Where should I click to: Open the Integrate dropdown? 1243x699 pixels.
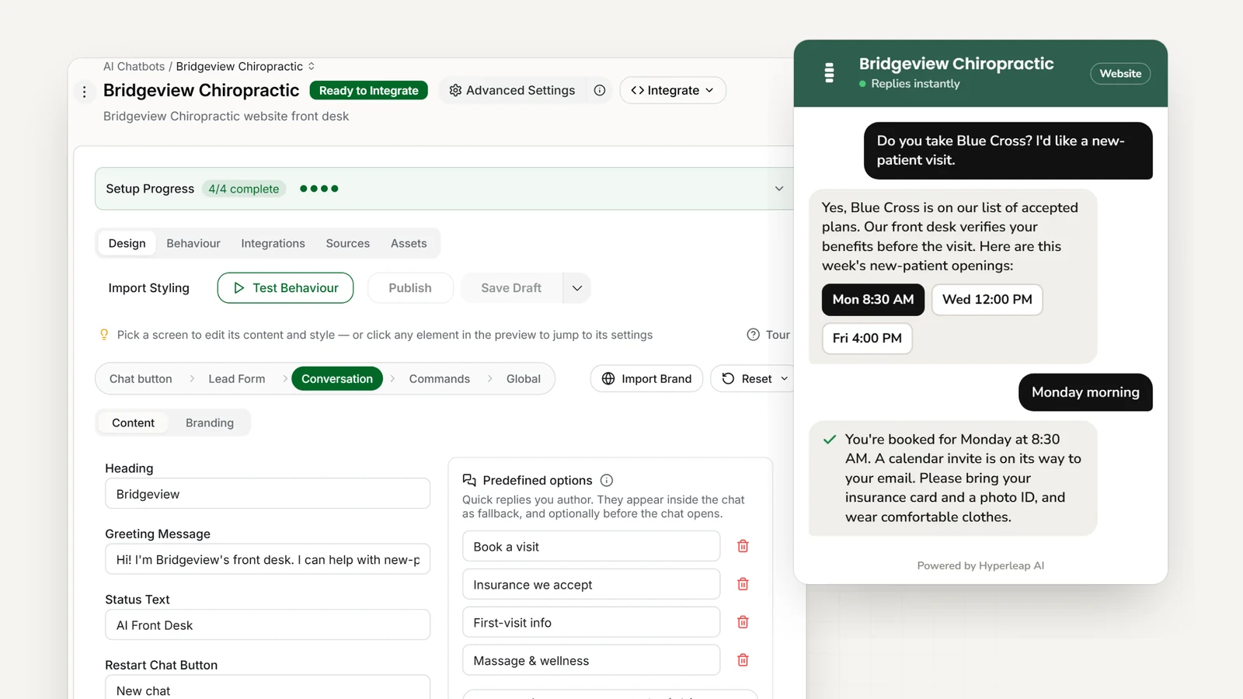coord(673,90)
